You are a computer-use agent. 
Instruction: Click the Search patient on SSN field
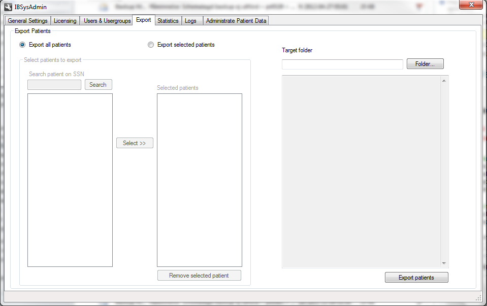54,85
